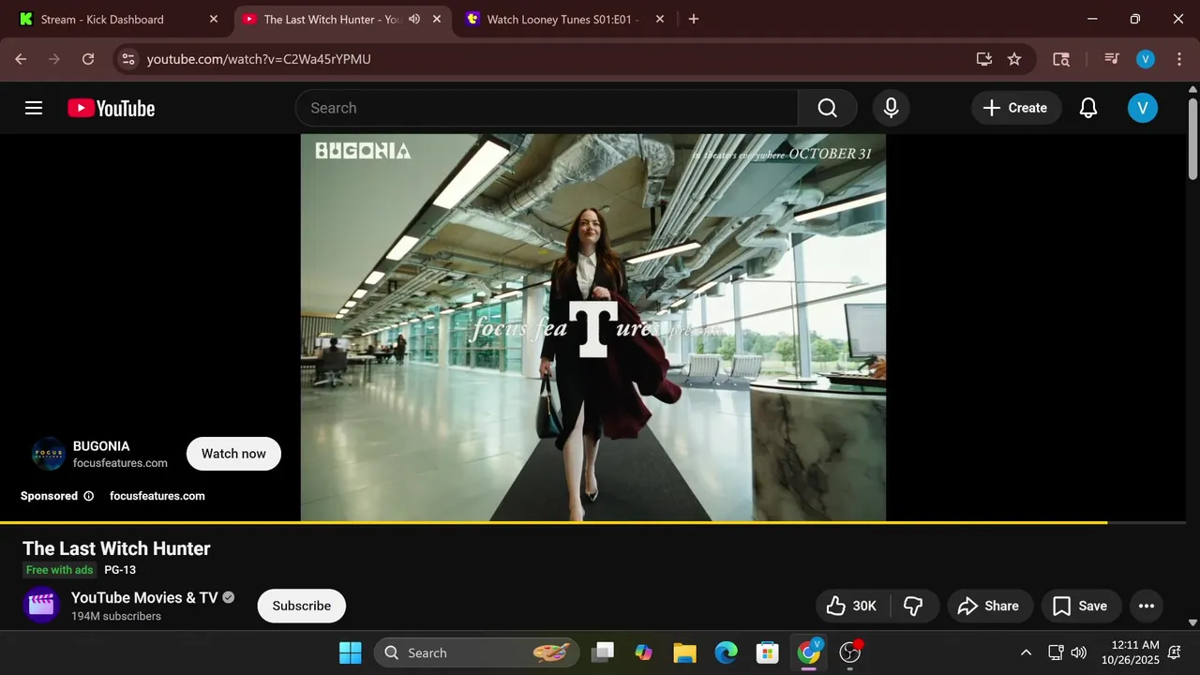Image resolution: width=1200 pixels, height=675 pixels.
Task: Reload the YouTube page
Action: tap(88, 59)
